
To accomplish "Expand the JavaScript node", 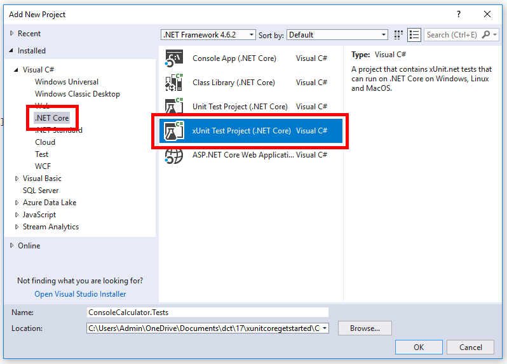I will [17, 215].
